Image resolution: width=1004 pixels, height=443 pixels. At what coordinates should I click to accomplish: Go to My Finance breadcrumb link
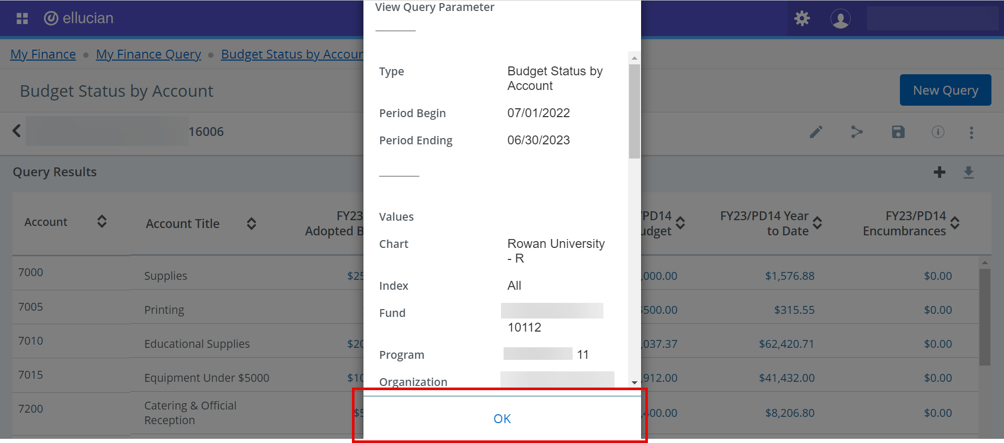[x=43, y=54]
